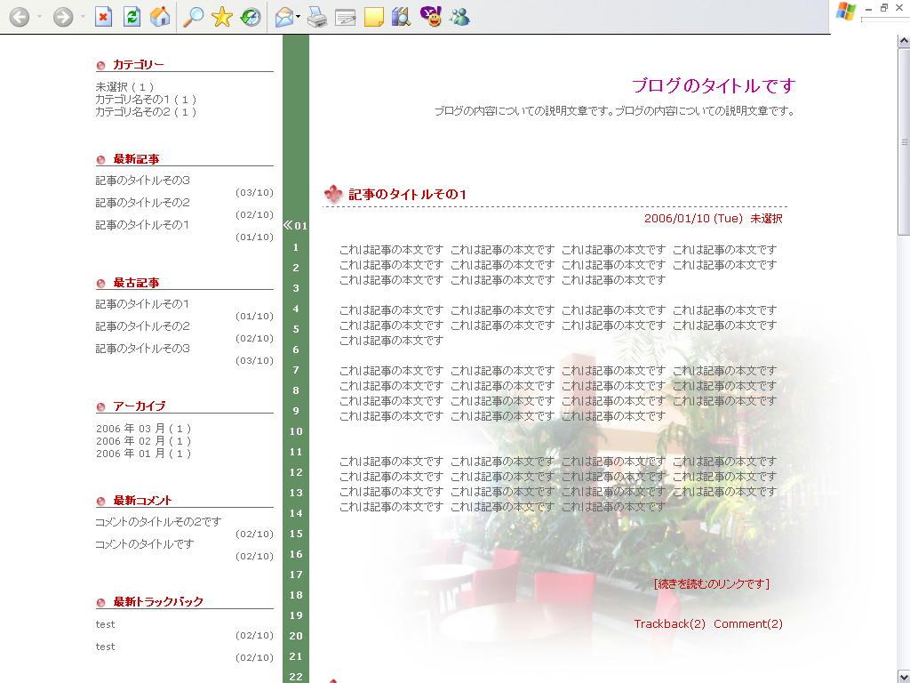
Task: Open Search with the magnifying glass icon
Action: [x=193, y=17]
